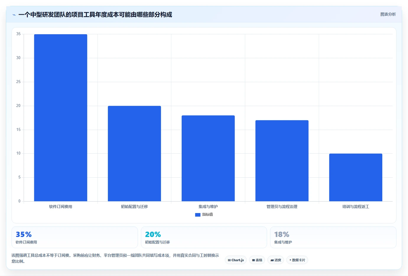The image size is (408, 276).
Task: Select the 数据卡片 tag chip
Action: (x=297, y=260)
